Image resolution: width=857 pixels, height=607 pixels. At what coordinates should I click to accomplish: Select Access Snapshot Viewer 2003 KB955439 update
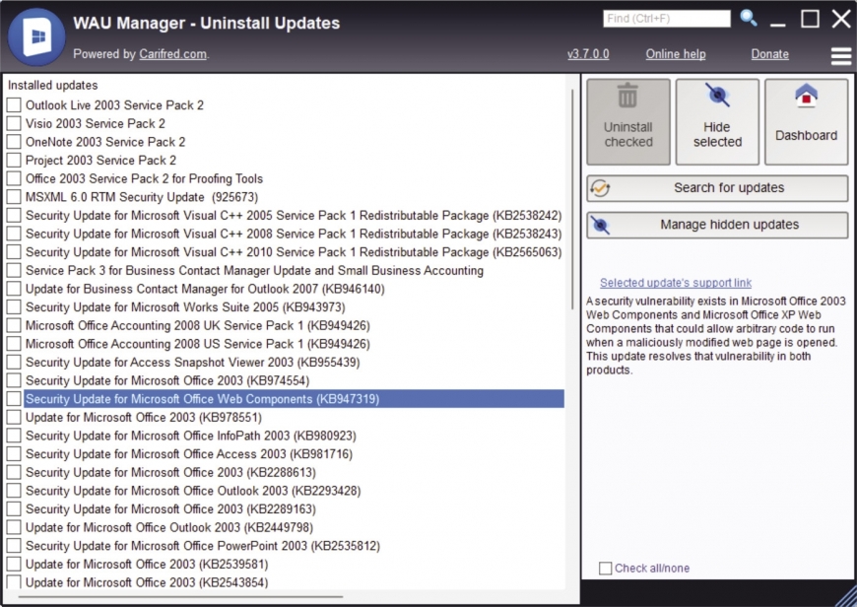pos(192,362)
